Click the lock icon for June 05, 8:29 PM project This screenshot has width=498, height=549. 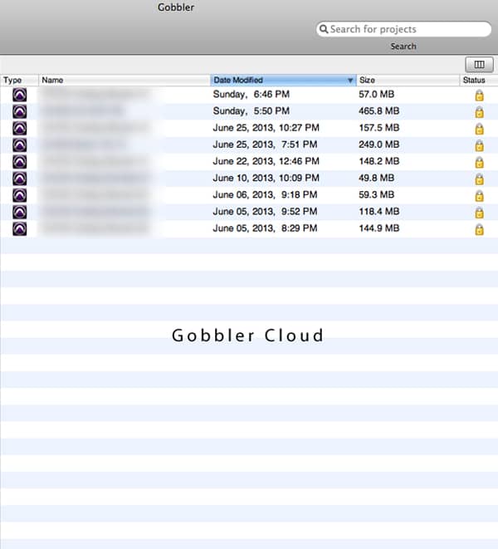[x=479, y=229]
